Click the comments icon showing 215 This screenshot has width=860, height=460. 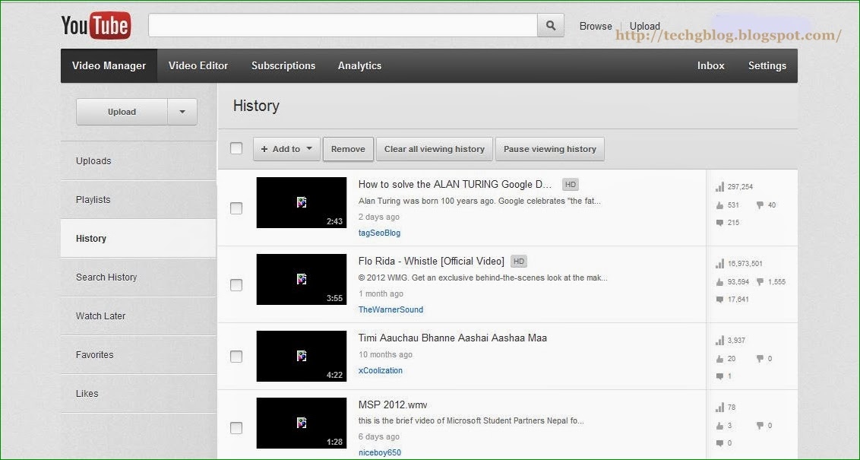click(x=719, y=223)
